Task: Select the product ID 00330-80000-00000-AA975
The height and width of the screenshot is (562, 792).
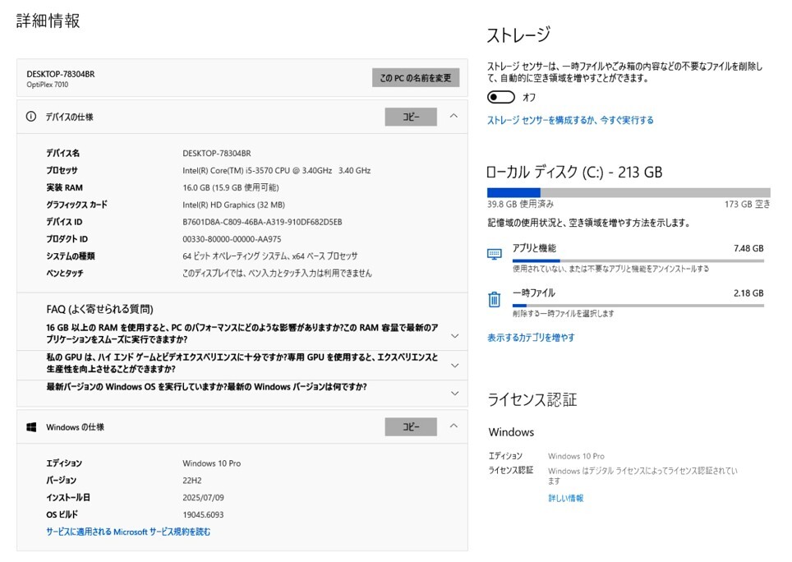Action: pos(232,239)
